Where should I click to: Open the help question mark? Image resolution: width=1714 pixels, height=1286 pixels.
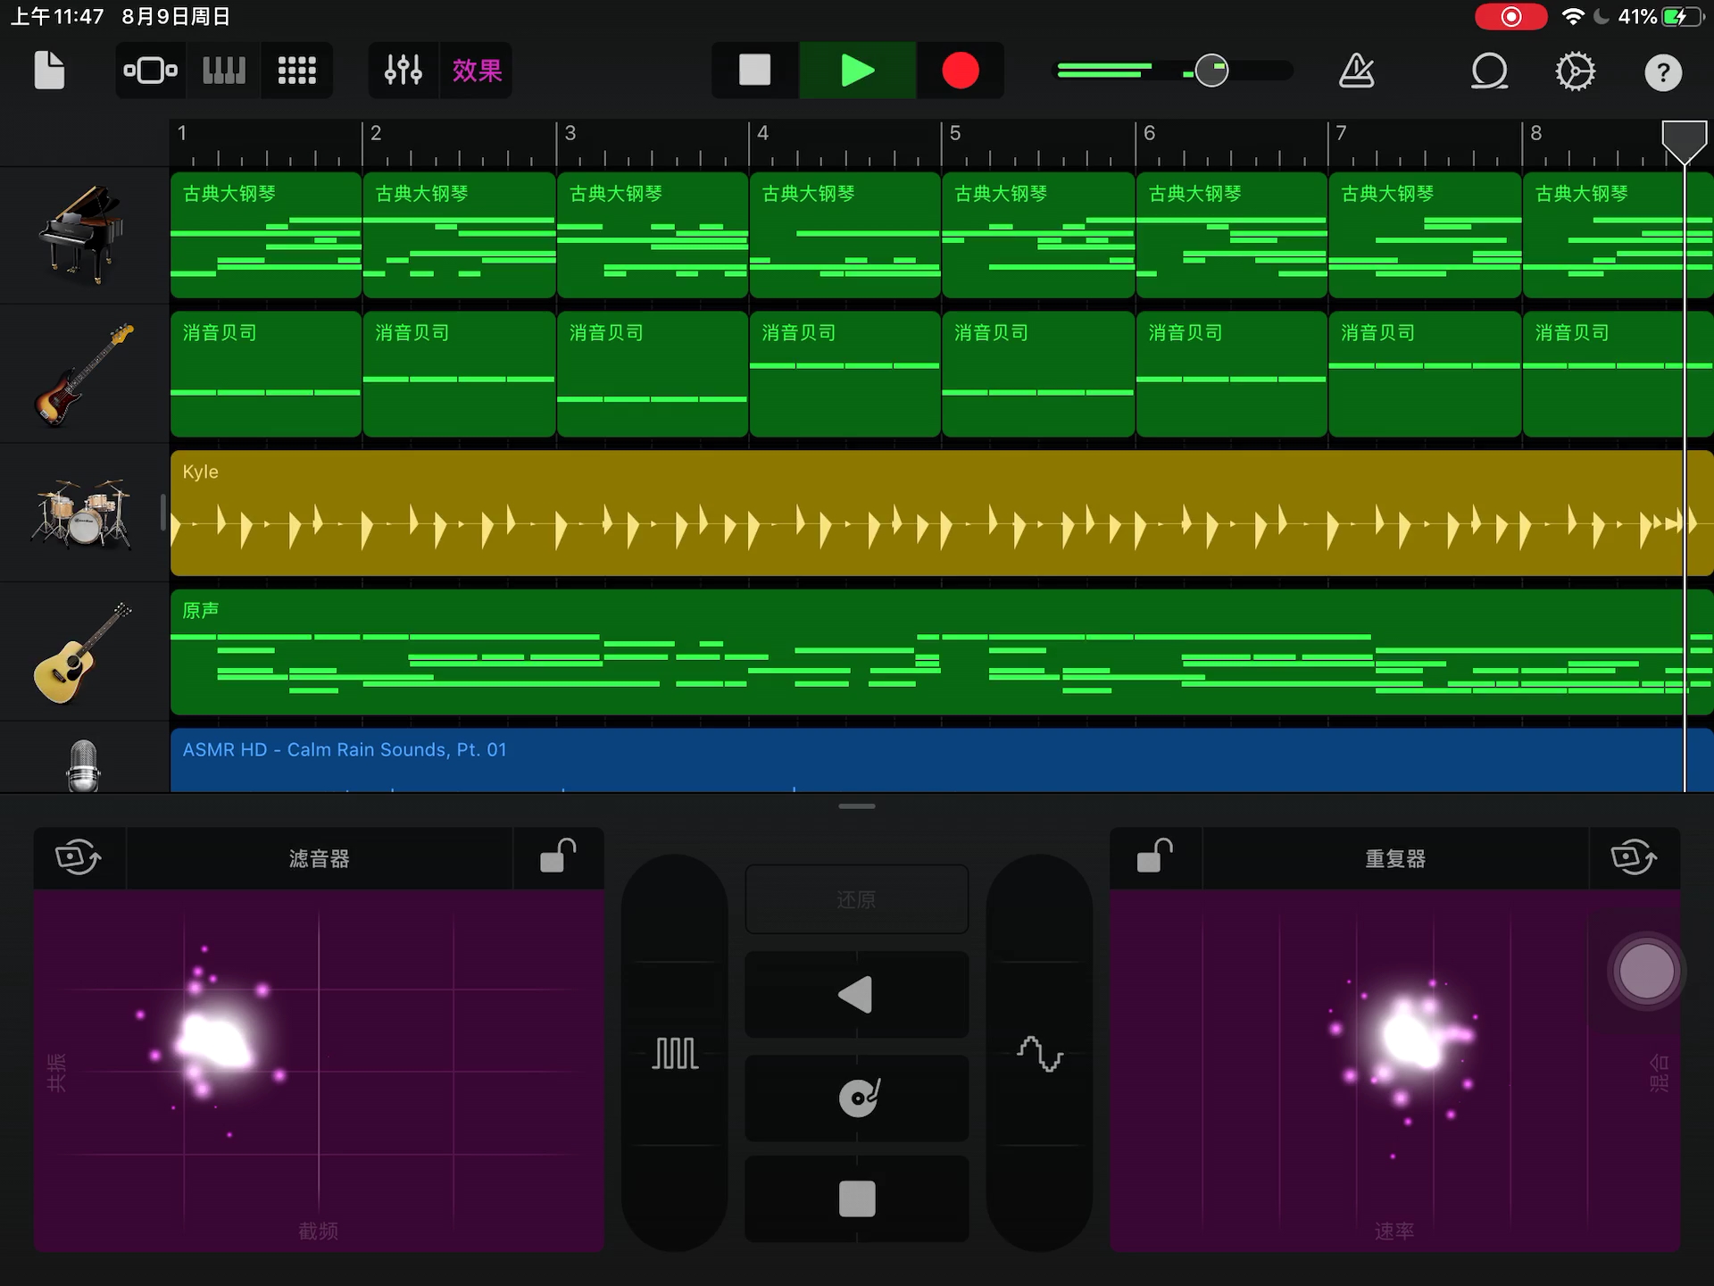point(1663,72)
